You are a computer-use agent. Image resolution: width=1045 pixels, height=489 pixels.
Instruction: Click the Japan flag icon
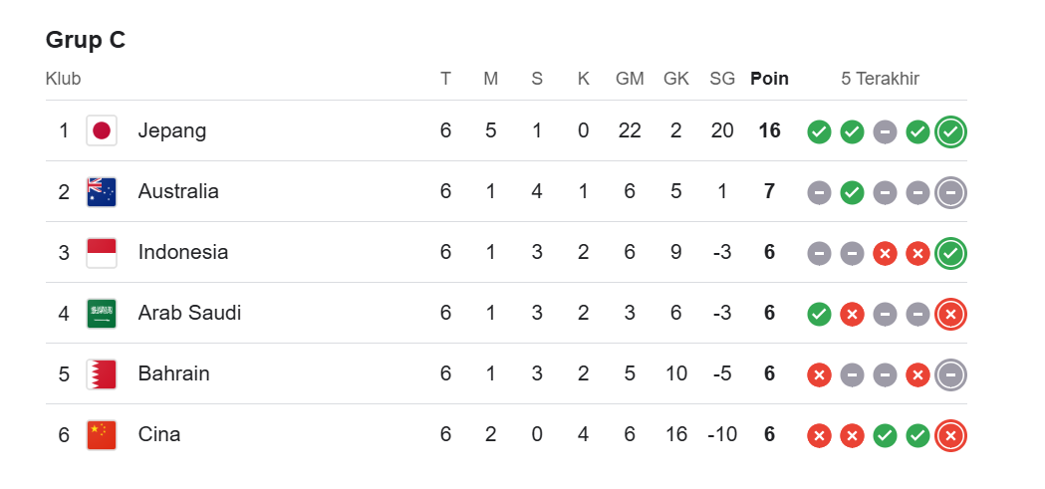[102, 130]
